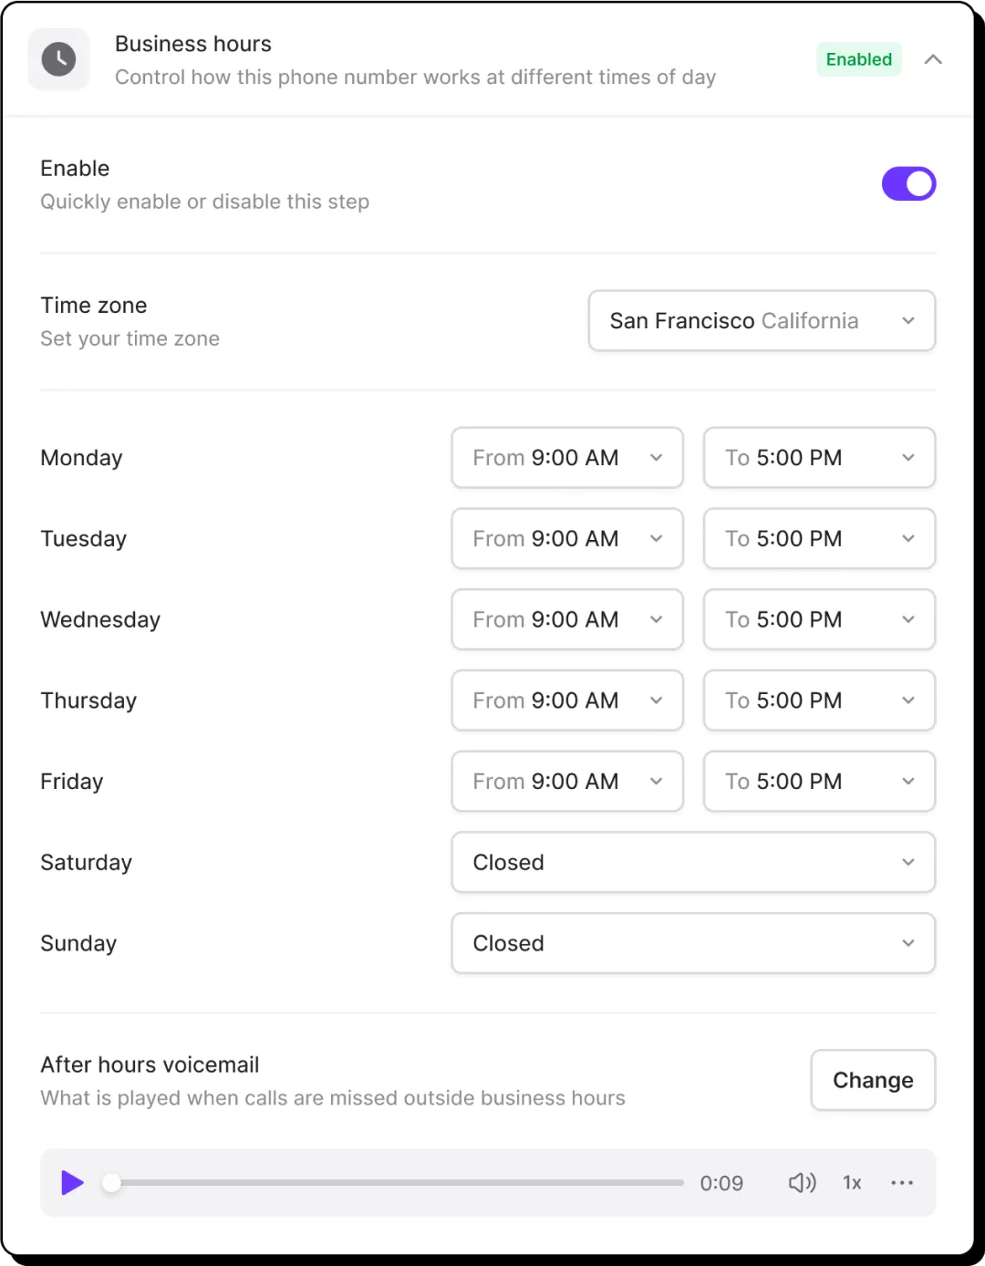This screenshot has height=1266, width=985.
Task: Collapse the Business hours section
Action: [x=933, y=58]
